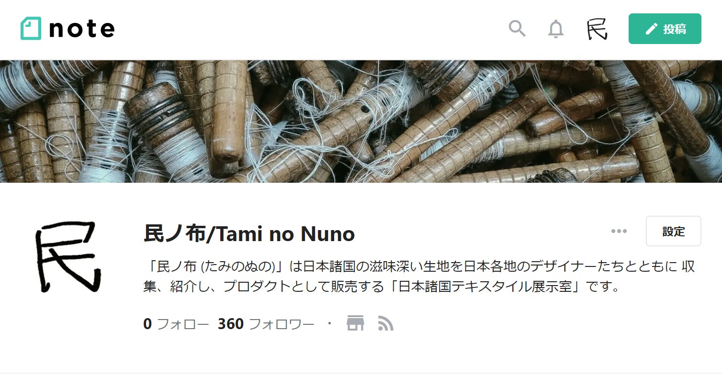Click the note logo icon
This screenshot has width=722, height=376.
[31, 29]
